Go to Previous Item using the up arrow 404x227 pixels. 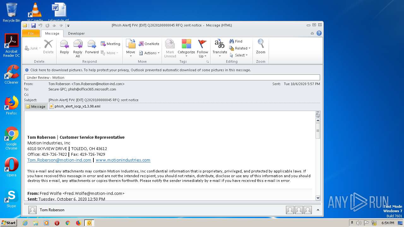click(54, 26)
